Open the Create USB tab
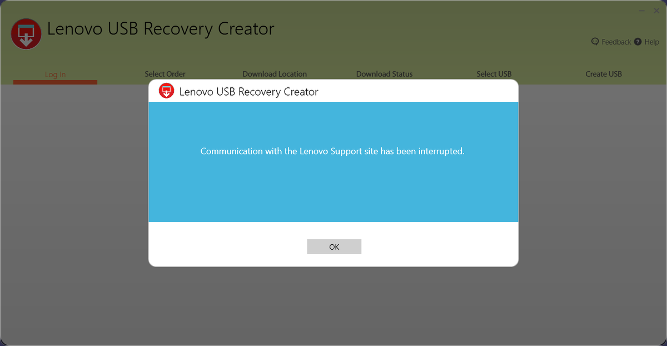 point(604,74)
